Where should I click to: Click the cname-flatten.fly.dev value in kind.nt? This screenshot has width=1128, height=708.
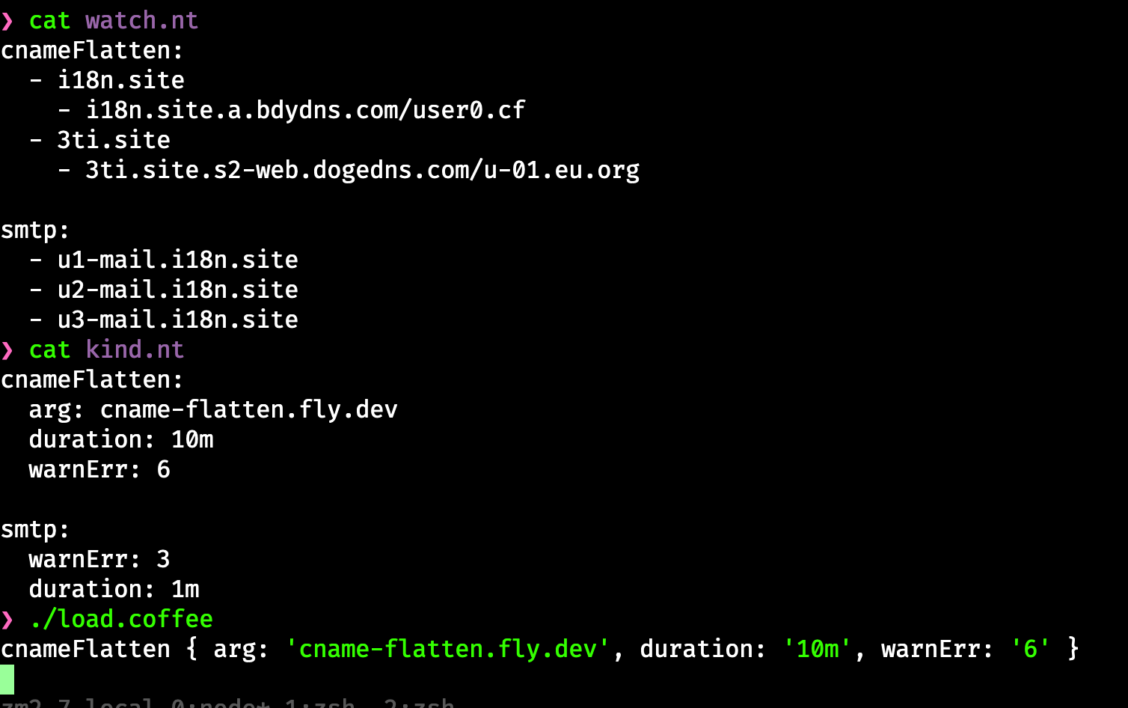[248, 410]
